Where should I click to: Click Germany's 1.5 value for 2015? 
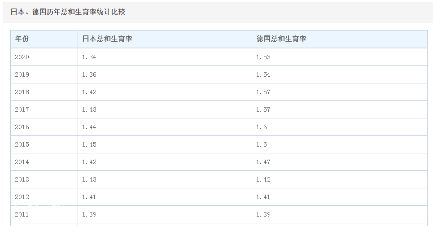click(262, 144)
